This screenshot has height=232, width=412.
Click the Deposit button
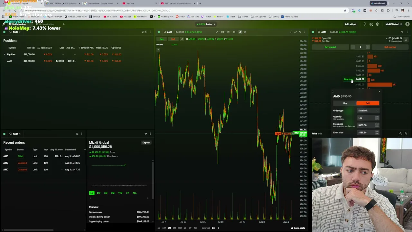146,142
